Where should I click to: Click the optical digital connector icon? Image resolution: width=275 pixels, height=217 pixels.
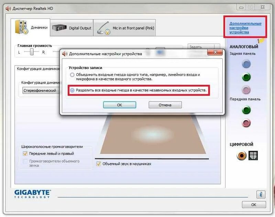(253, 155)
